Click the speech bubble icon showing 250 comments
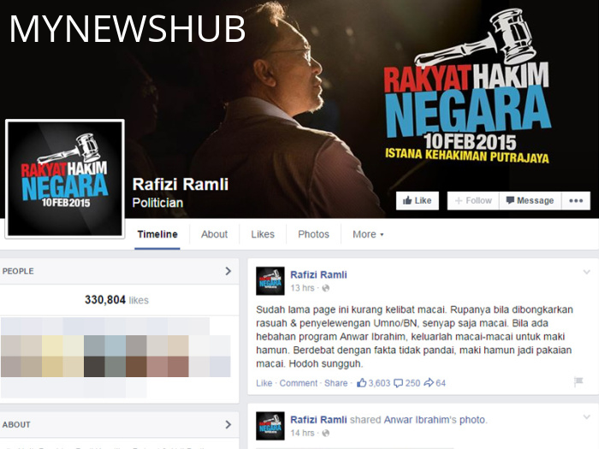Image resolution: width=599 pixels, height=449 pixels. (x=397, y=383)
